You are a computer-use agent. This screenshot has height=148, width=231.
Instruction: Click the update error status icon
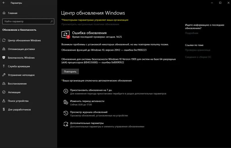pyautogui.click(x=66, y=34)
